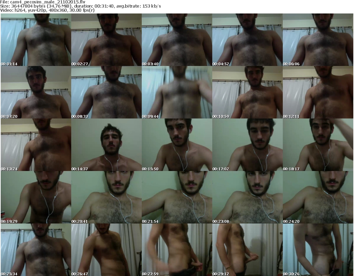This screenshot has width=354, height=276.
Task: Click the avg.bitrate 153 kb/s text
Action: [x=138, y=6]
